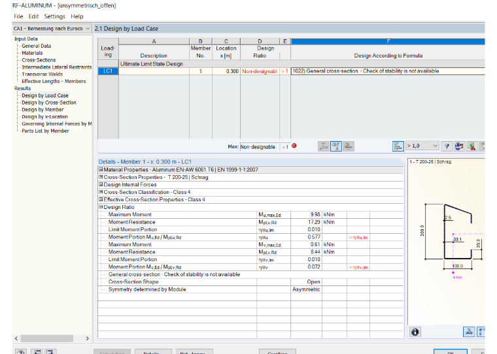Open Effective Lengths - Members page
Image resolution: width=497 pixels, height=354 pixels.
click(54, 81)
